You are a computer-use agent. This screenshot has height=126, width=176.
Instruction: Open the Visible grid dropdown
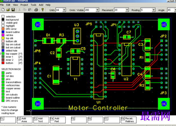click(97, 10)
